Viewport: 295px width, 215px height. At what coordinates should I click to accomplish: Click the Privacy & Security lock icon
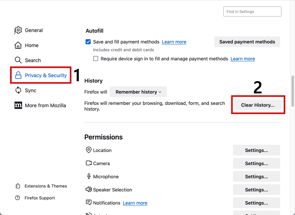(x=19, y=75)
